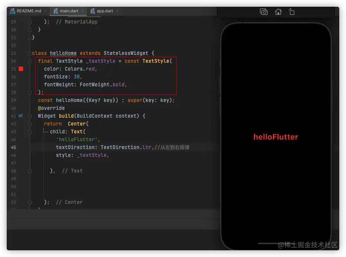The height and width of the screenshot is (257, 346).
Task: Click the 'helloFlutter' string literal in code
Action: 76,140
